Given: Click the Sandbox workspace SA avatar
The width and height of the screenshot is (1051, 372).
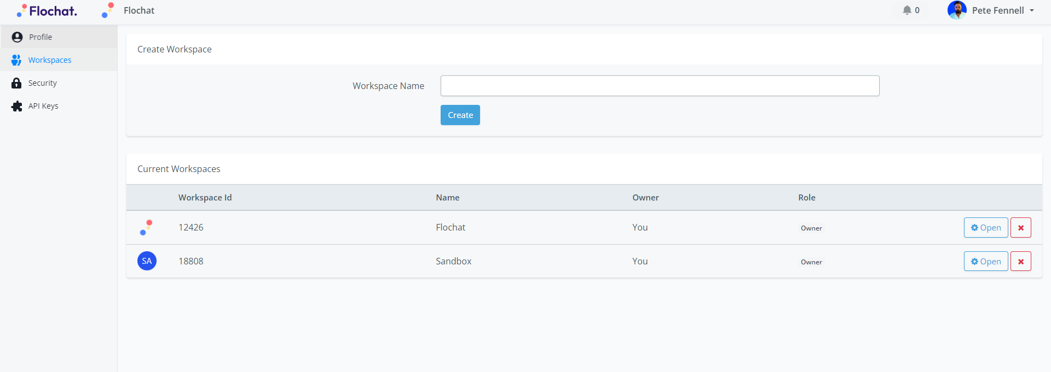Looking at the screenshot, I should (147, 261).
